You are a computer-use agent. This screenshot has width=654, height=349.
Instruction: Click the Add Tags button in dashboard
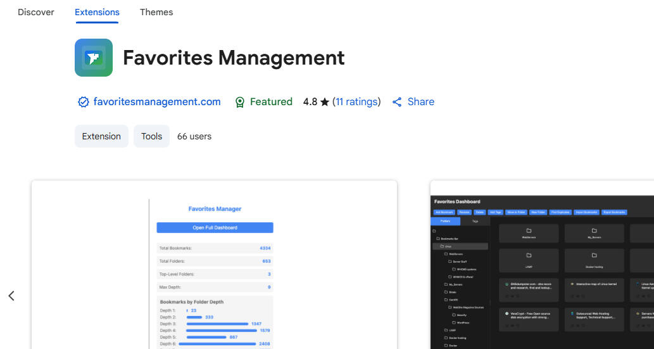click(x=496, y=212)
